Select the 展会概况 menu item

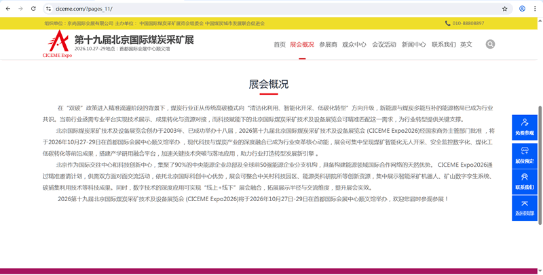click(x=302, y=45)
